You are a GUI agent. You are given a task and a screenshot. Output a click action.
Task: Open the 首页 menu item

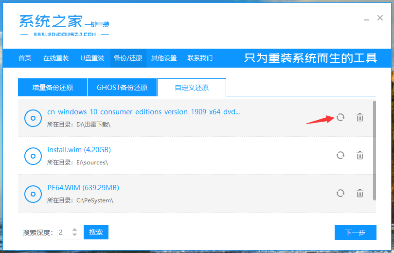coord(25,58)
